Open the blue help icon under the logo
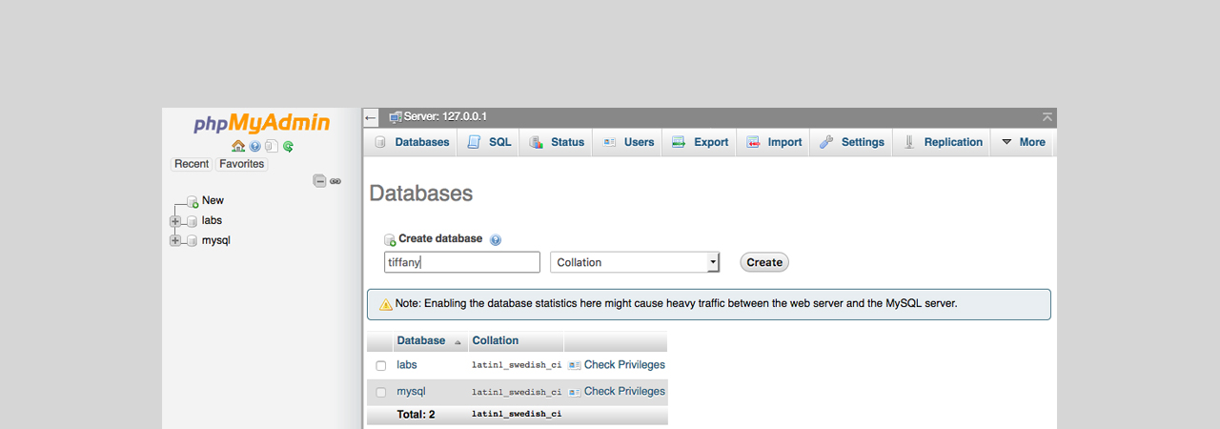This screenshot has width=1220, height=429. 255,147
